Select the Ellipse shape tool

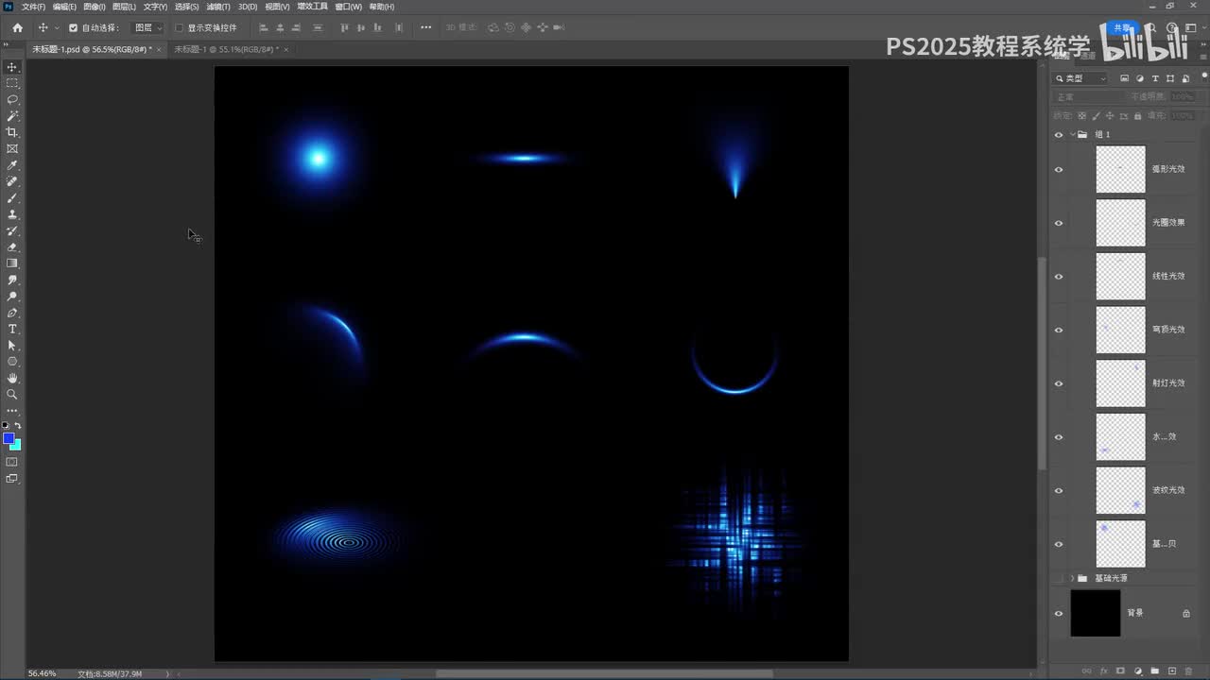pos(12,362)
